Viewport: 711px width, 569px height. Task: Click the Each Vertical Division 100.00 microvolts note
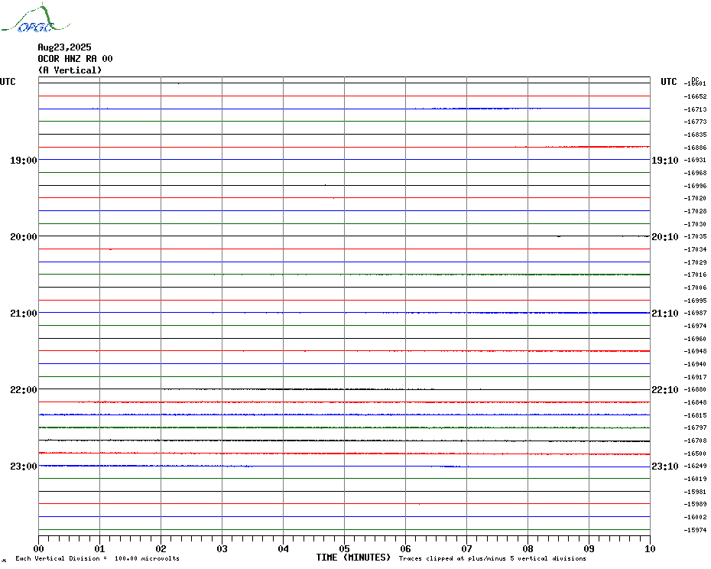click(98, 558)
